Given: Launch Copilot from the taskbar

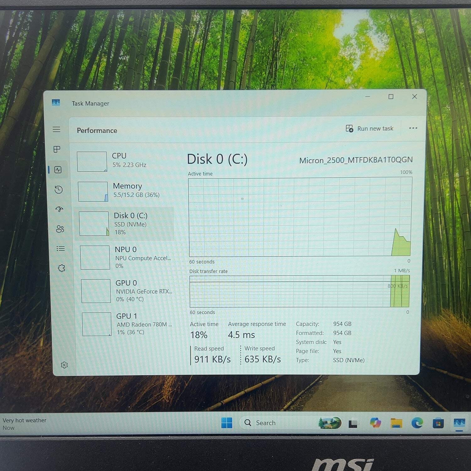Looking at the screenshot, I should [x=375, y=423].
